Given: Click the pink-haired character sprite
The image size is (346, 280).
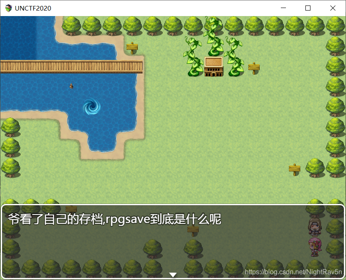Looking at the screenshot, I should coord(315,247).
